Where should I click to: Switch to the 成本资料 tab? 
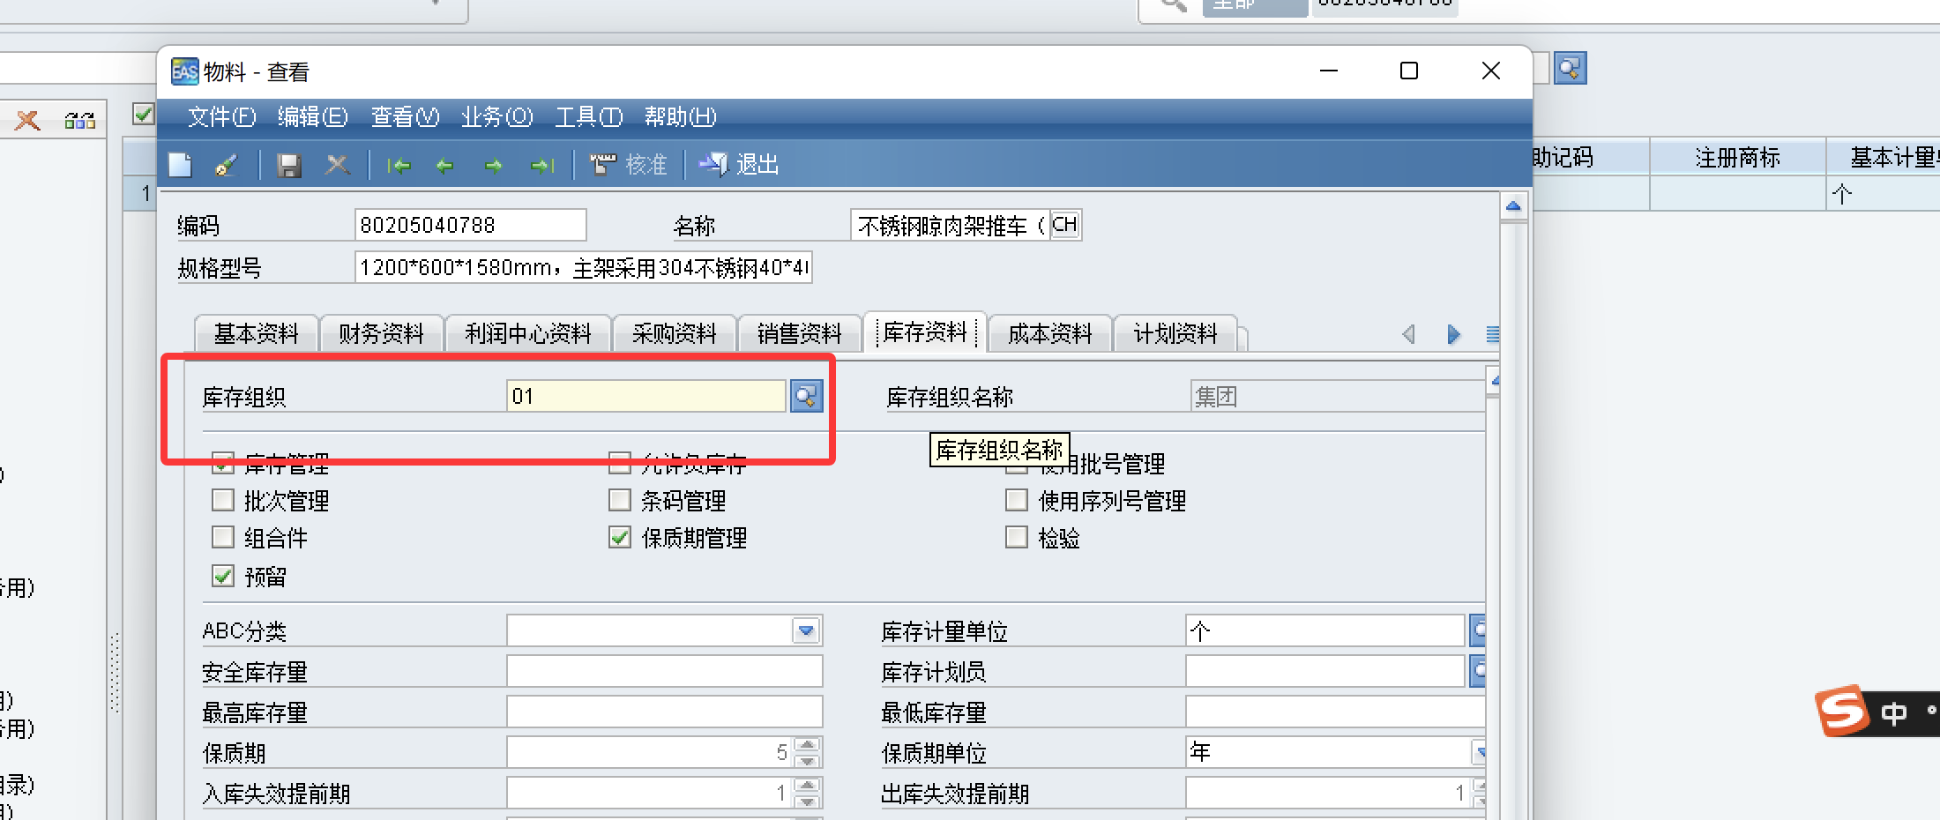pos(1049,333)
